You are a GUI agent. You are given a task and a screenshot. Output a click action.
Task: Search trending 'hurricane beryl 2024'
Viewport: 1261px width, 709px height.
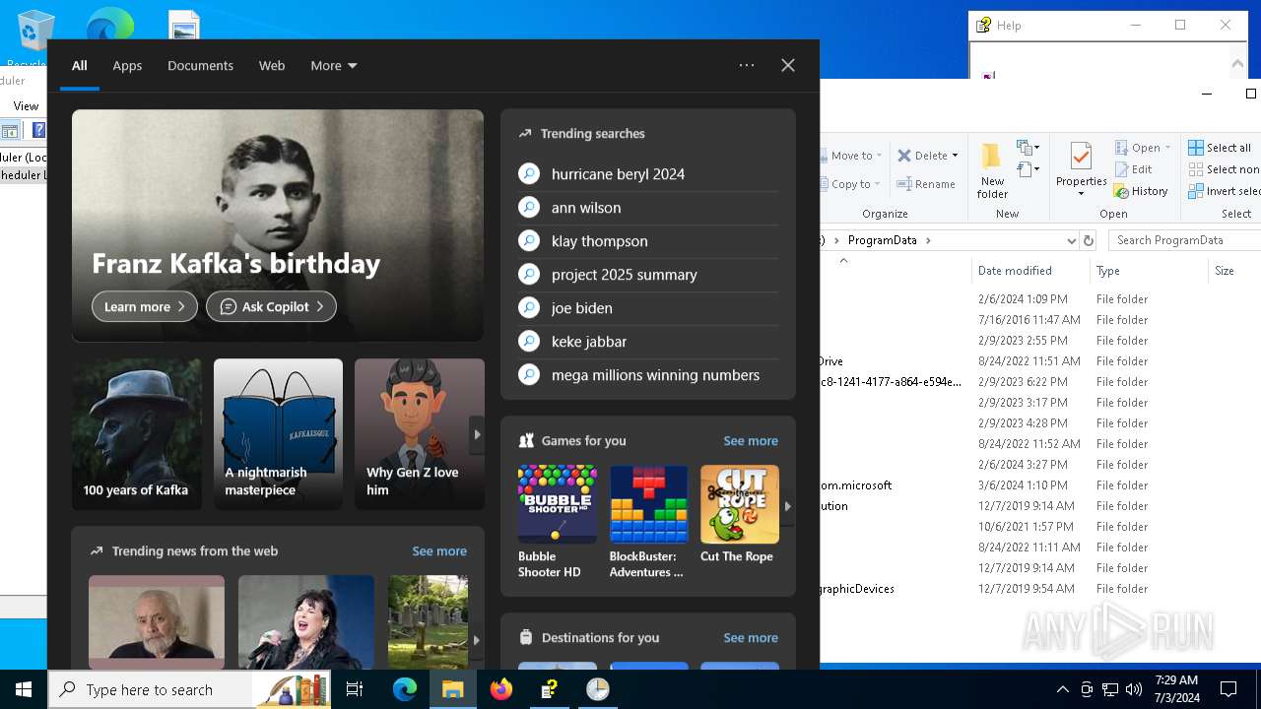pos(648,174)
